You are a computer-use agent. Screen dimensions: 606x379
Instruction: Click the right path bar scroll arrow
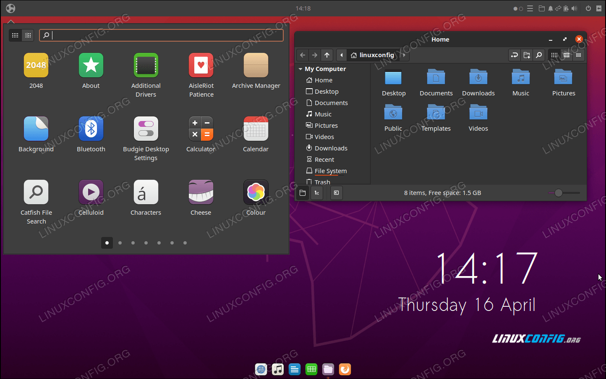404,55
